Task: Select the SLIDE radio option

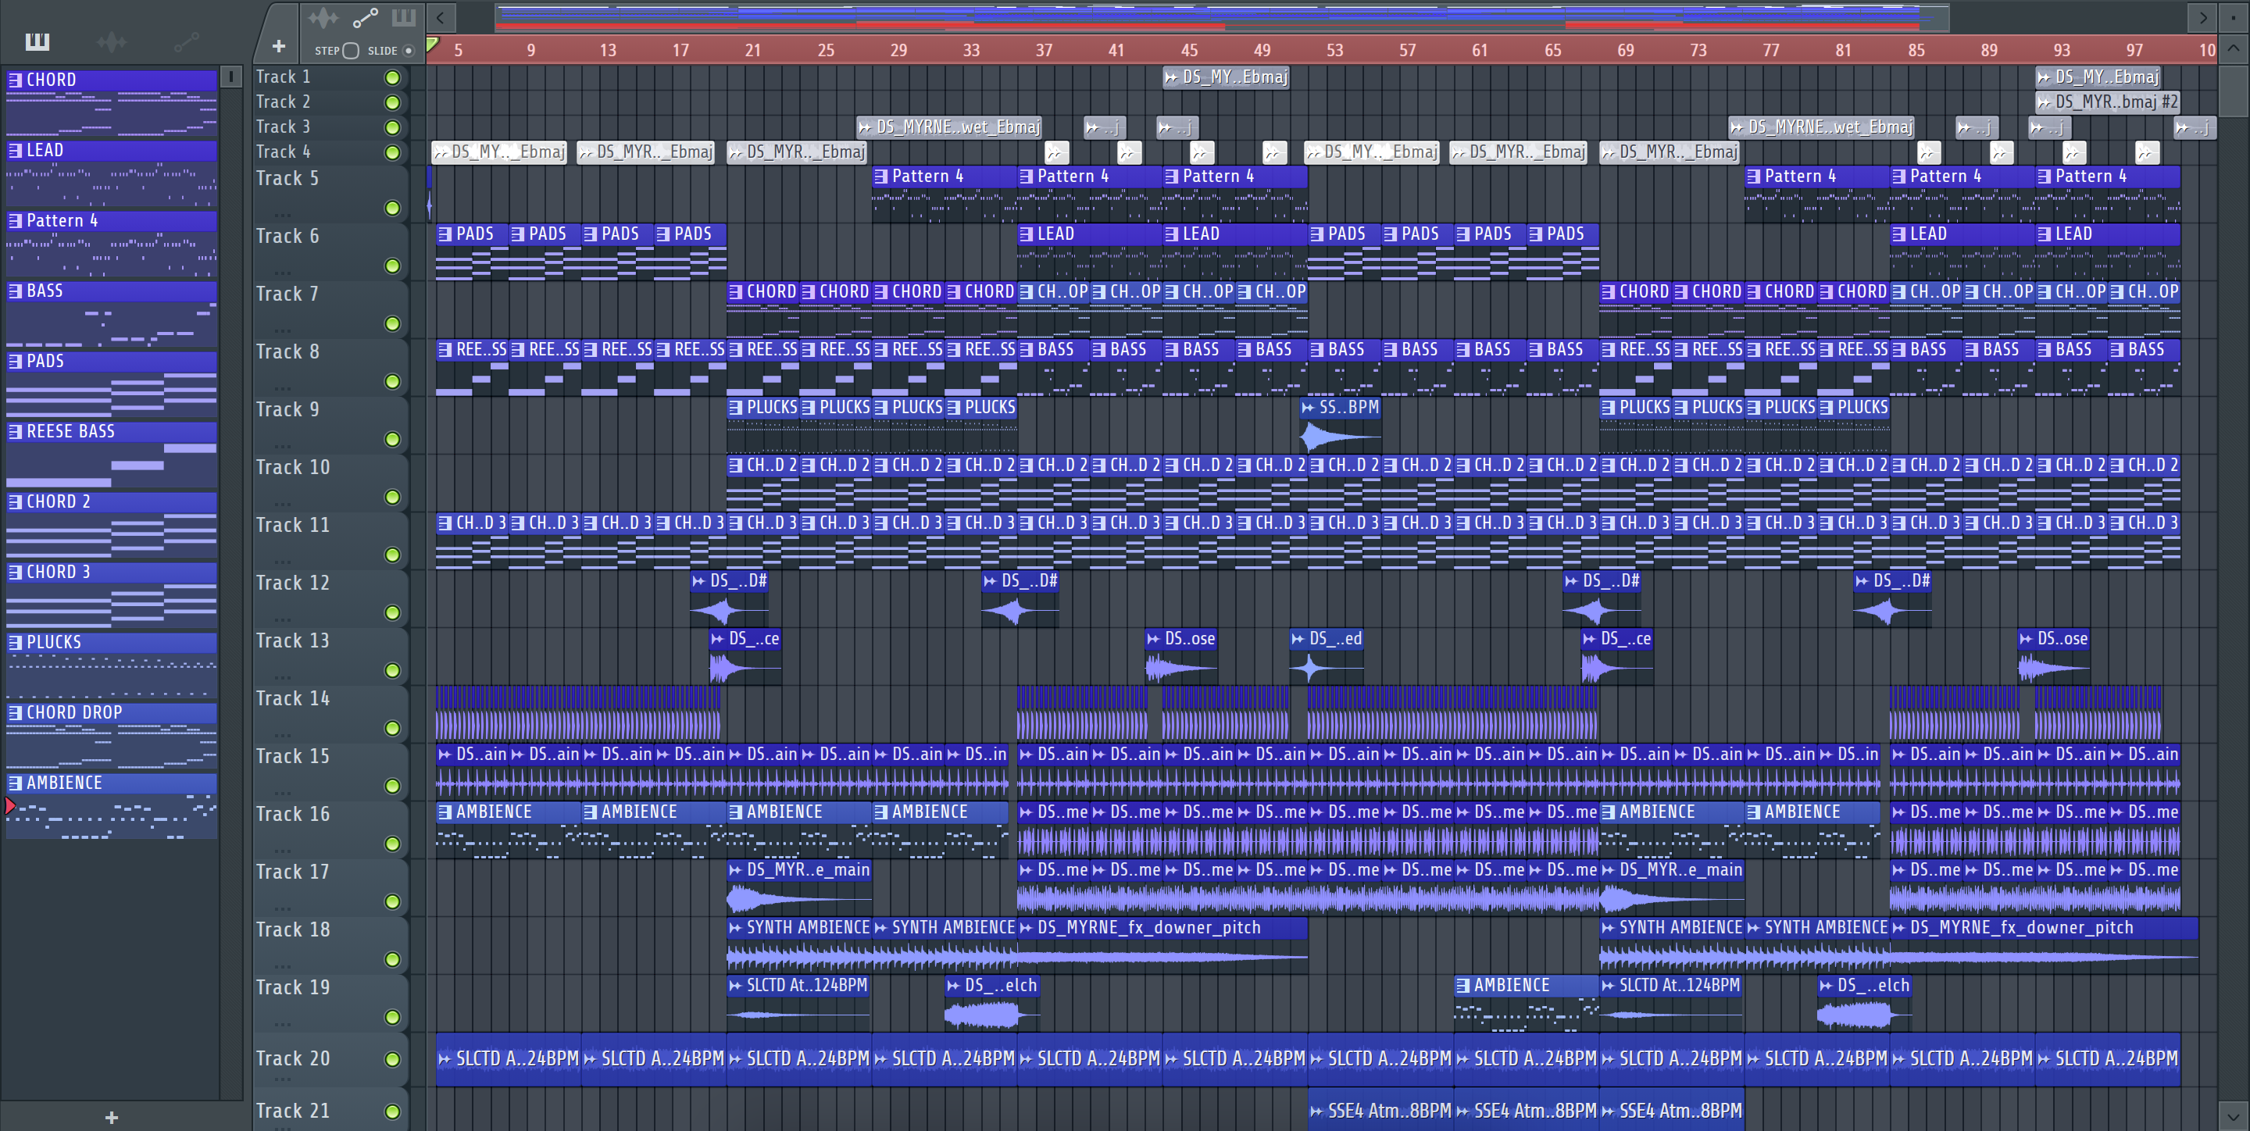Action: [x=408, y=51]
